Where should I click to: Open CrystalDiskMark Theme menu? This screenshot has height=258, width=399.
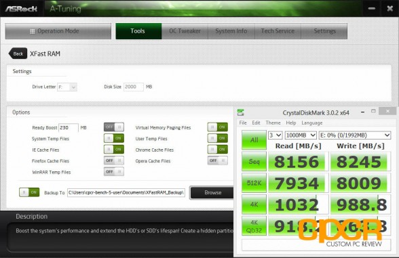tap(273, 123)
